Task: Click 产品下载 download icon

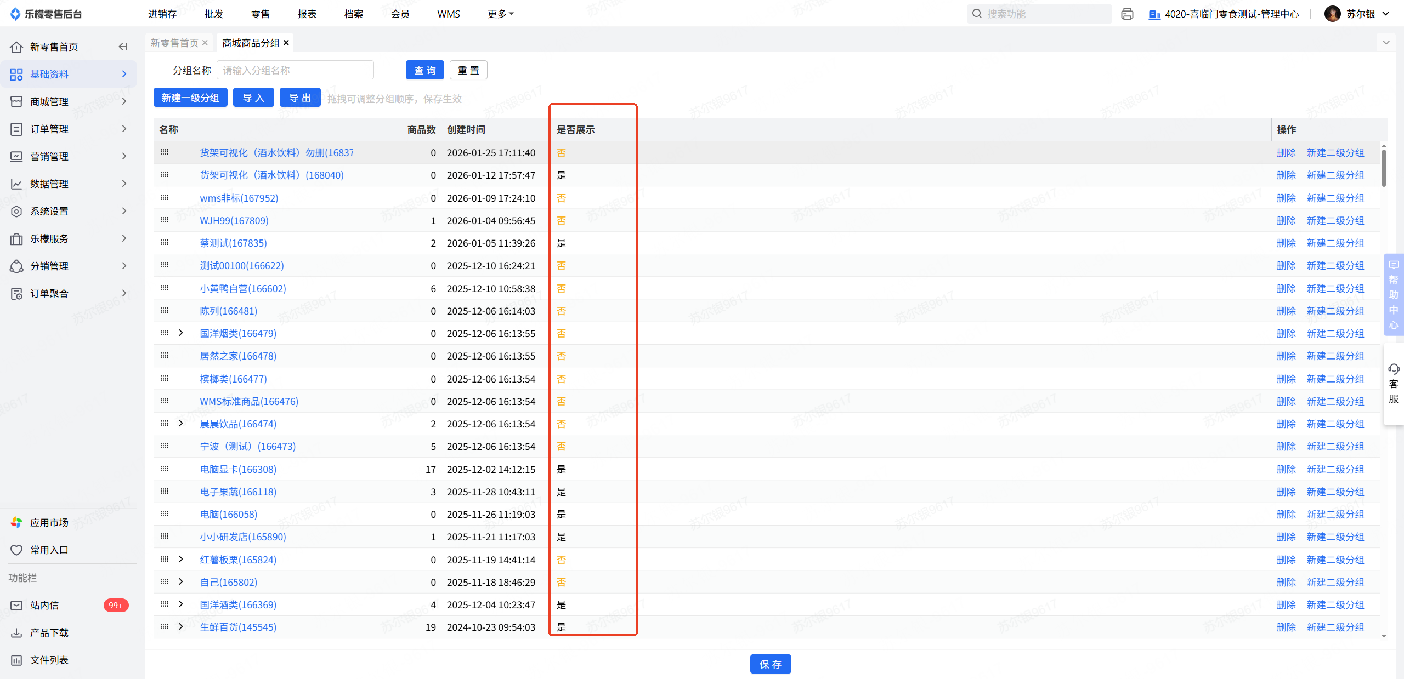Action: point(16,632)
